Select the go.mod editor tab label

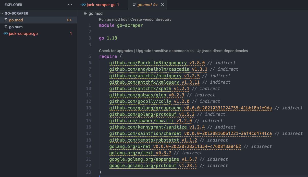(145, 5)
